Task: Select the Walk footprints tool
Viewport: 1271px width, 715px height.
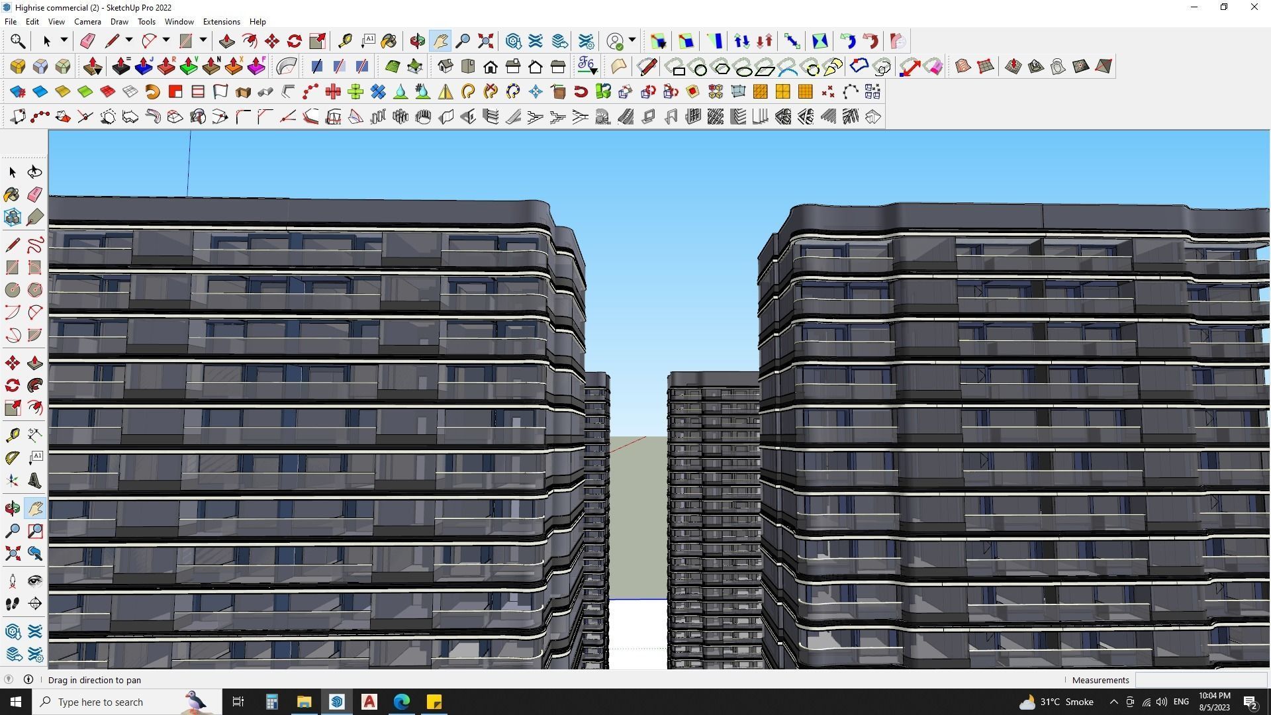Action: 13,604
